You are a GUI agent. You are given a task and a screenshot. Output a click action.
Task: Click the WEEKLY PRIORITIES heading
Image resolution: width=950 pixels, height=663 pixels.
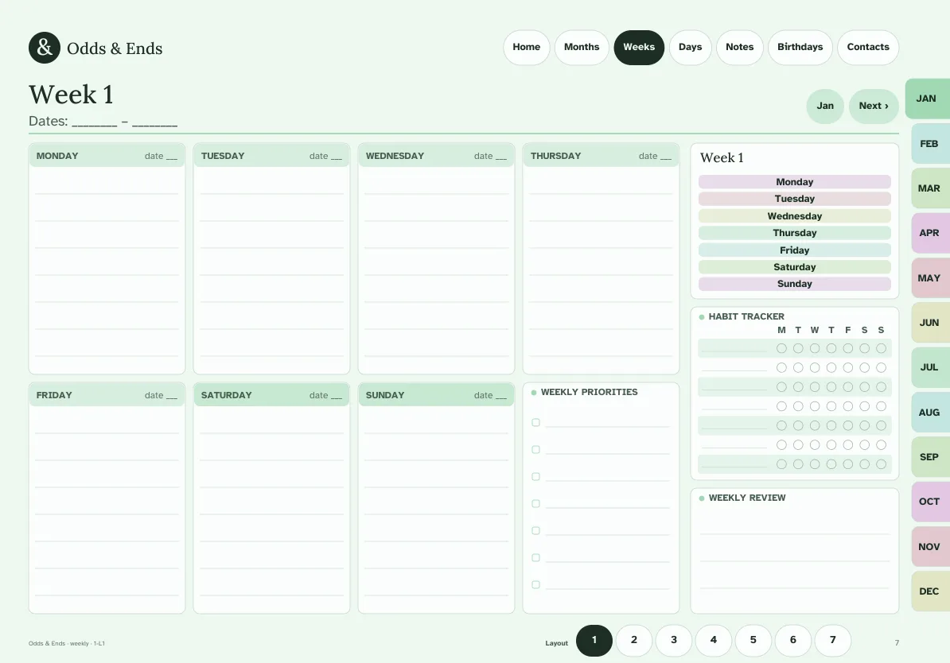[x=589, y=393]
